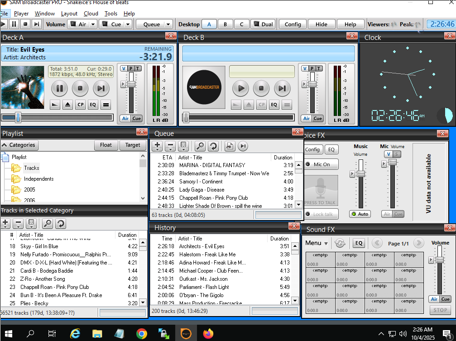Click the Deck A track position slider
Viewport: 456px width, 341px height.
(x=18, y=117)
